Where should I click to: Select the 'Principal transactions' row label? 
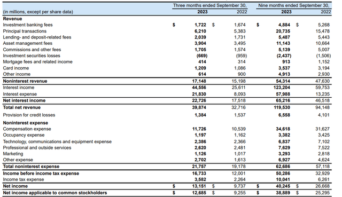click(x=25, y=31)
